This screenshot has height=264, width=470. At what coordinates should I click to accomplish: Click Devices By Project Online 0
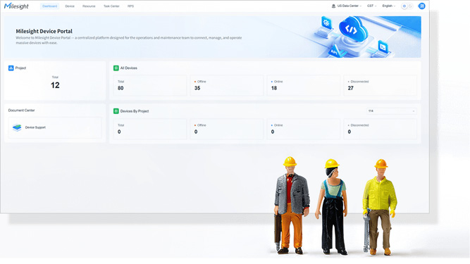point(303,129)
